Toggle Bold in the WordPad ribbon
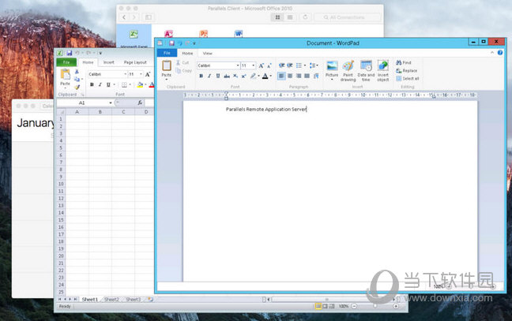The width and height of the screenshot is (512, 321). pos(201,76)
